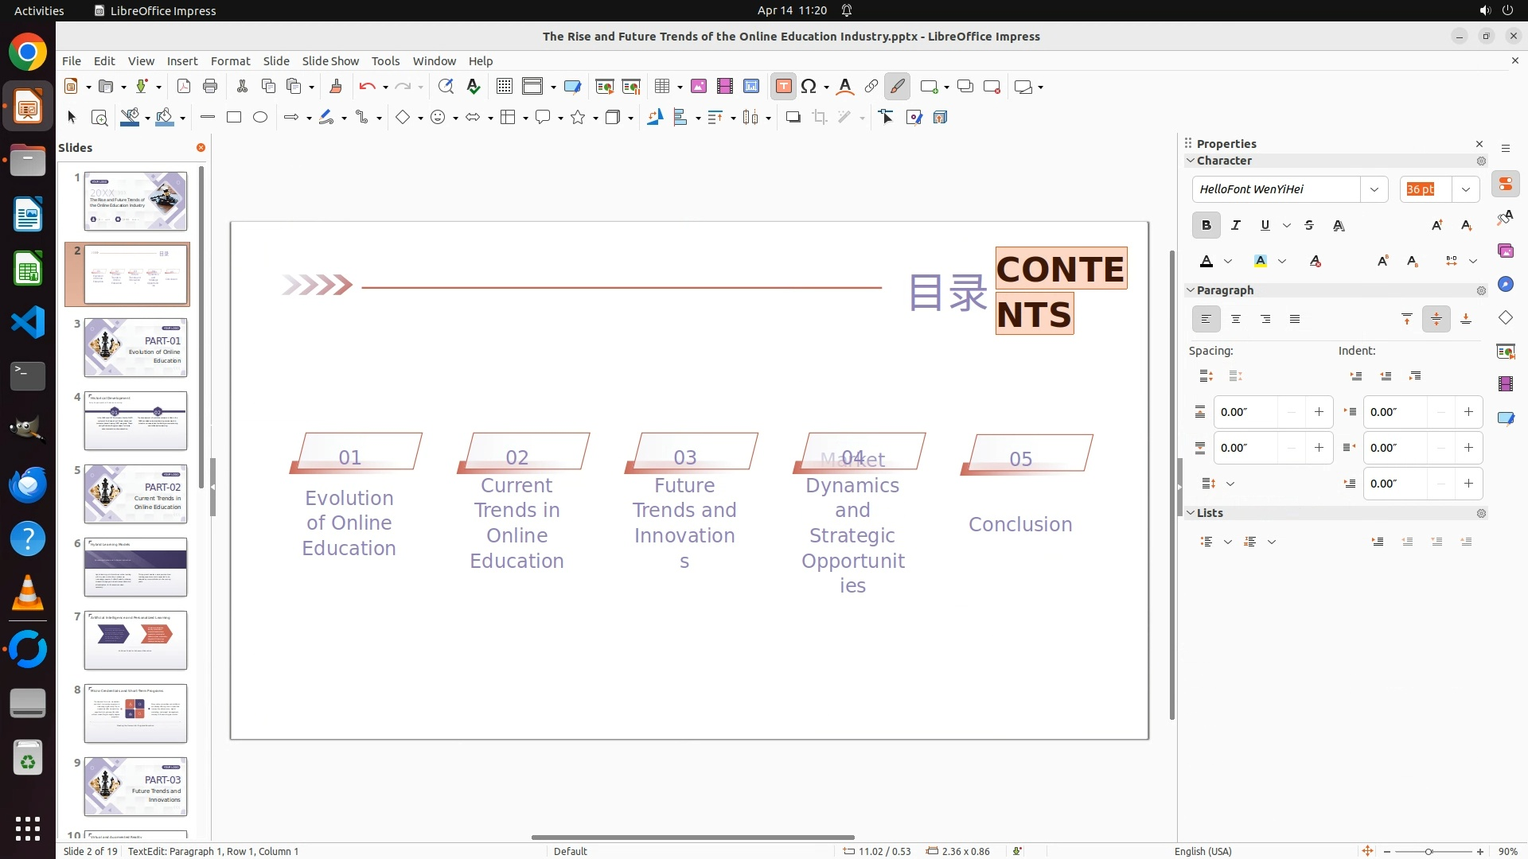The image size is (1528, 859).
Task: Click the Insert Text Box icon
Action: pos(783,87)
